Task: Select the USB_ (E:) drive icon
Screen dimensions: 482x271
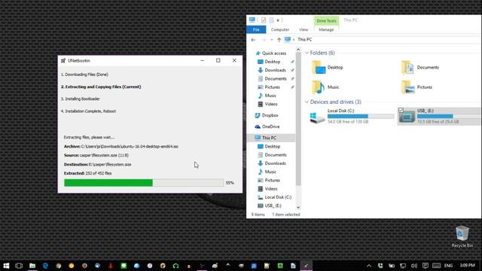Action: click(x=407, y=117)
